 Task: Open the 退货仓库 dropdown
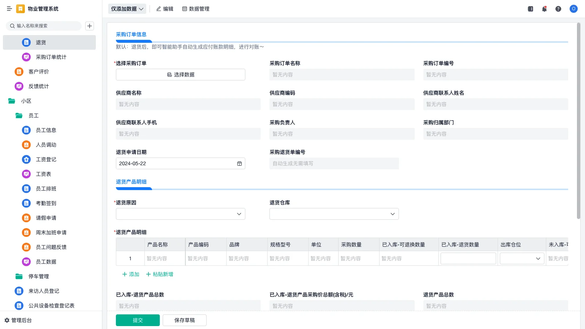[334, 213]
